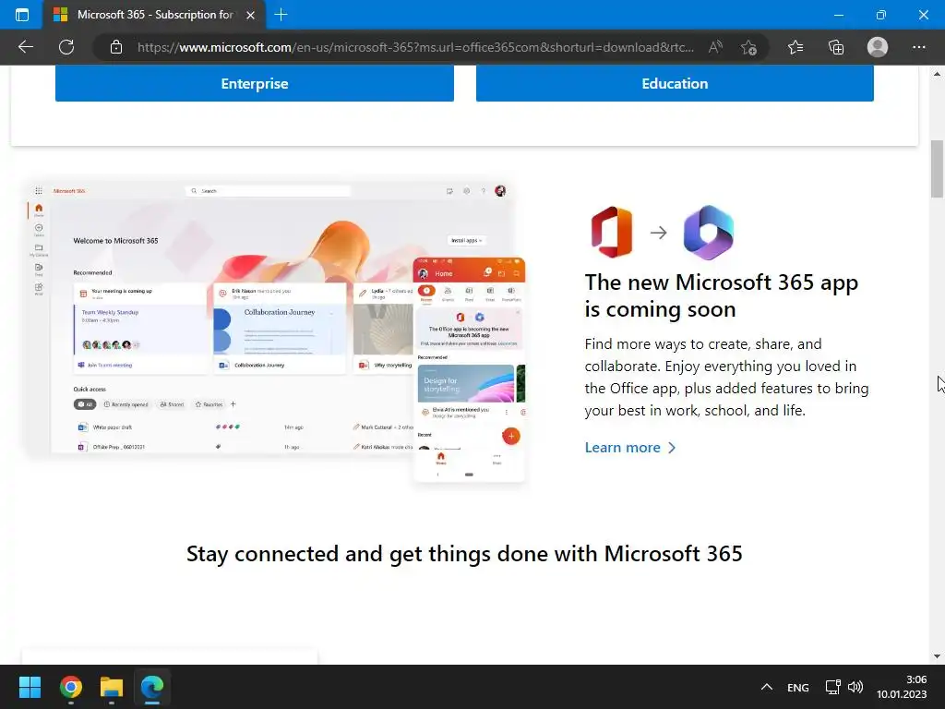945x709 pixels.
Task: Open File Explorer from the taskbar
Action: pyautogui.click(x=112, y=687)
